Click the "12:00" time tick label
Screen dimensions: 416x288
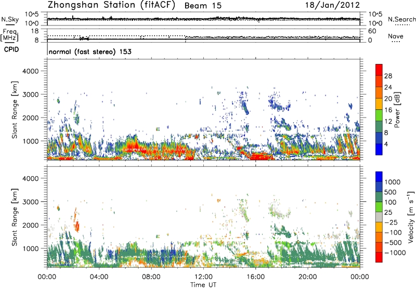(x=203, y=277)
